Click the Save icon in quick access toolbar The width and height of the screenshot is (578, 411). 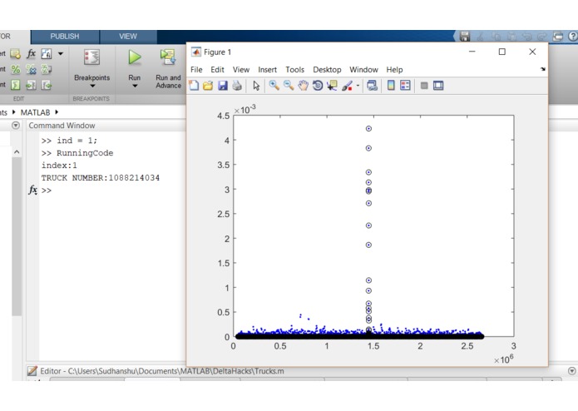pos(464,37)
